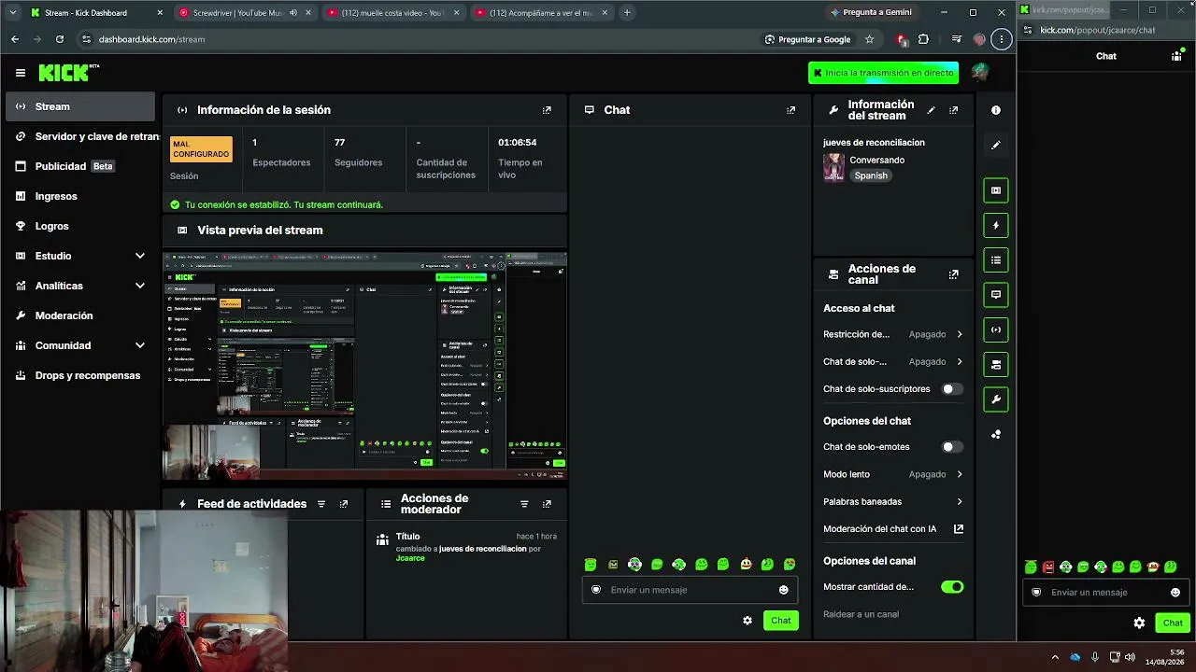The image size is (1196, 672).
Task: Send message with dashboard Chat button
Action: point(780,621)
